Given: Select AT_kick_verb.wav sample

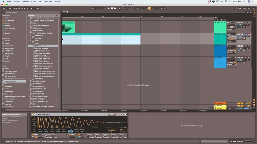Looking at the screenshot, I should (42, 48).
